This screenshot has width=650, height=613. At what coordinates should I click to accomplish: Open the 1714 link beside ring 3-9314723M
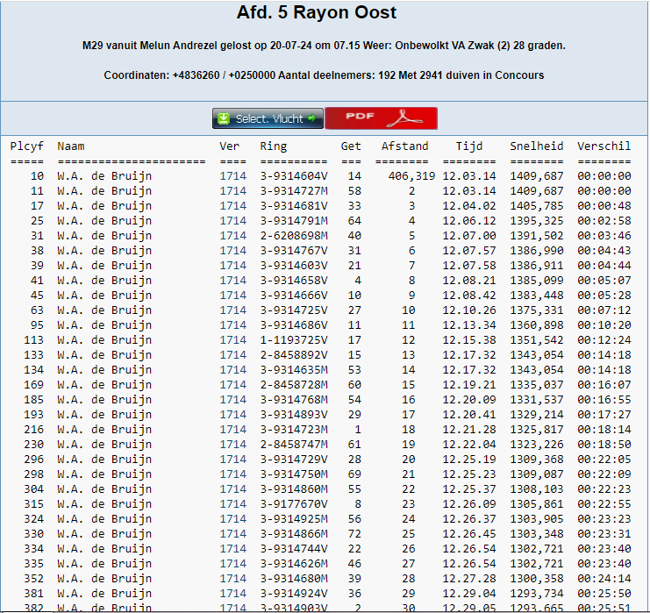pos(232,430)
